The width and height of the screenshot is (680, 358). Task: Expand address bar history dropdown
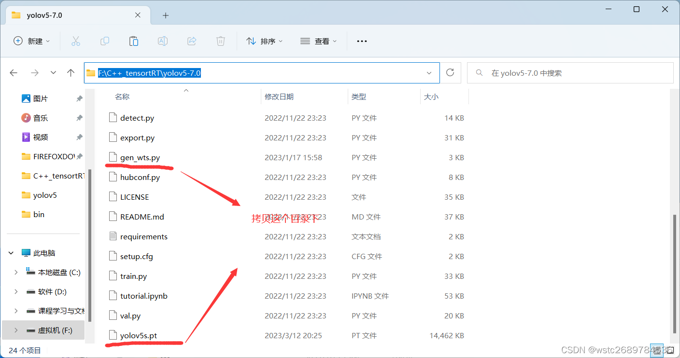(x=429, y=73)
